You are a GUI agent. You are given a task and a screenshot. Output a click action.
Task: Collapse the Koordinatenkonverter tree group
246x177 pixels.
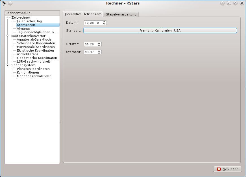point(8,36)
